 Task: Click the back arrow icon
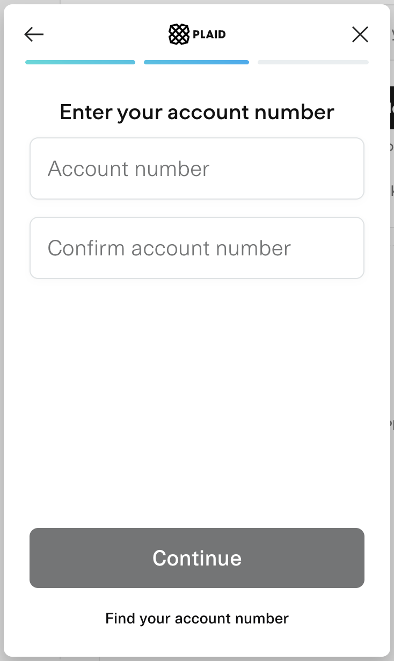pos(34,34)
